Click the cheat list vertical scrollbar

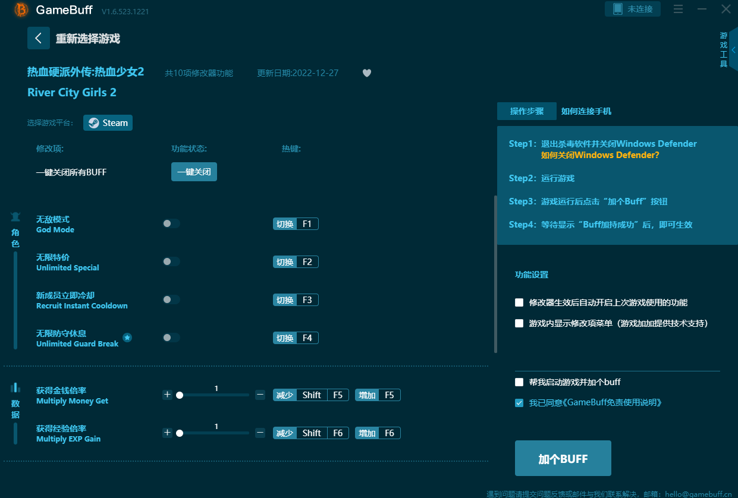click(x=495, y=274)
